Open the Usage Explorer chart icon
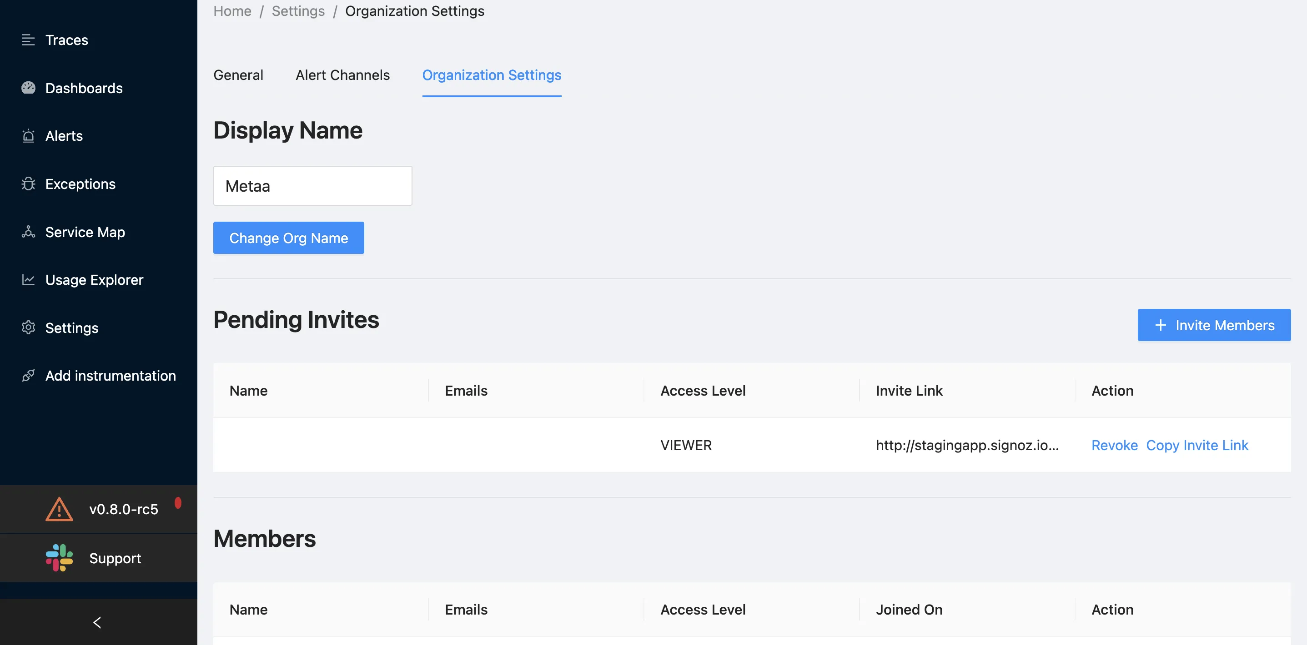The width and height of the screenshot is (1307, 645). tap(28, 280)
